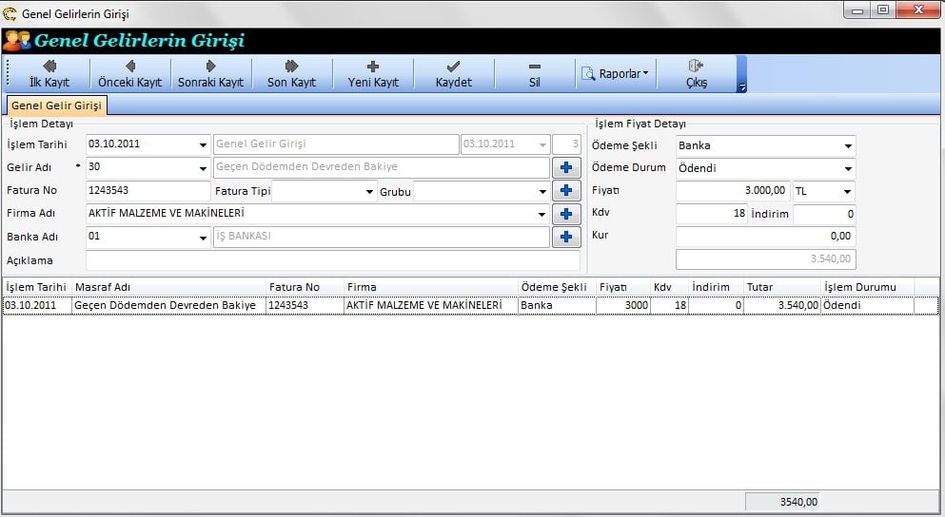Delete the record with Sil button

coord(535,74)
